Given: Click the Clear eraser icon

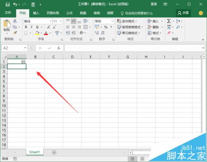Looking at the screenshot, I should click(x=169, y=33).
